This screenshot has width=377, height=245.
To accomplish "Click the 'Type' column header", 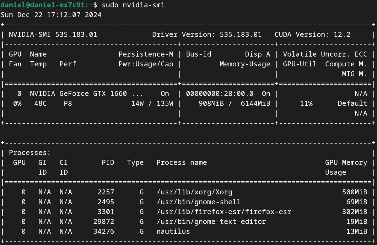I will pyautogui.click(x=135, y=163).
